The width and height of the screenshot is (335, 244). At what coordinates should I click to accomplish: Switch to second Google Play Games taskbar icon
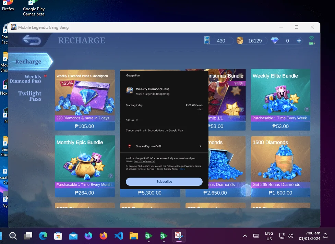click(x=164, y=236)
